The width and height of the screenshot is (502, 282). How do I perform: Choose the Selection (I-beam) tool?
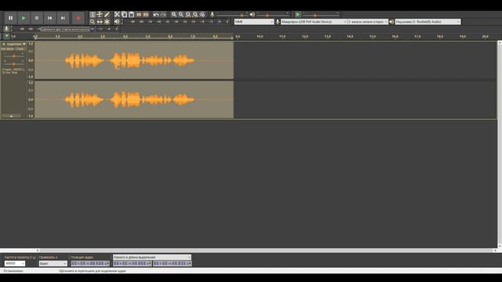coord(93,14)
